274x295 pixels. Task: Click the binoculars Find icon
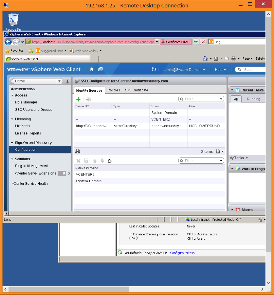(78, 151)
